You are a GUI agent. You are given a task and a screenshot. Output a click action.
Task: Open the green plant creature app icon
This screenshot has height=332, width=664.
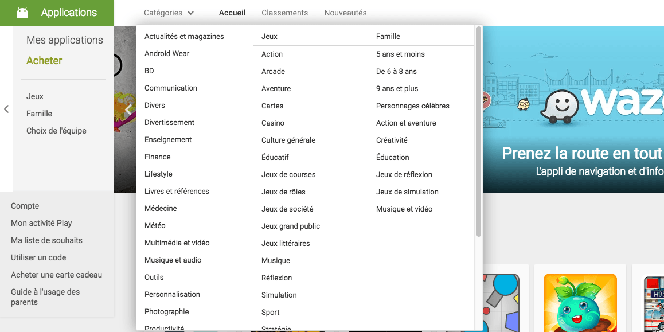(580, 302)
